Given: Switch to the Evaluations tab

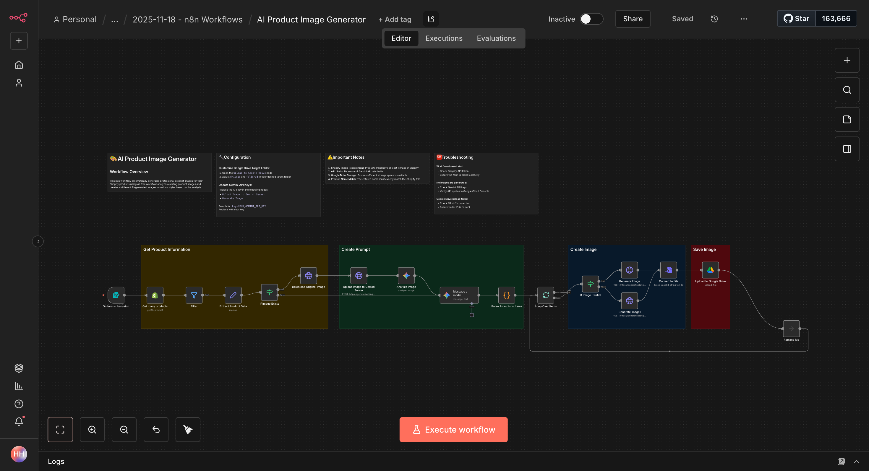Looking at the screenshot, I should coord(496,38).
